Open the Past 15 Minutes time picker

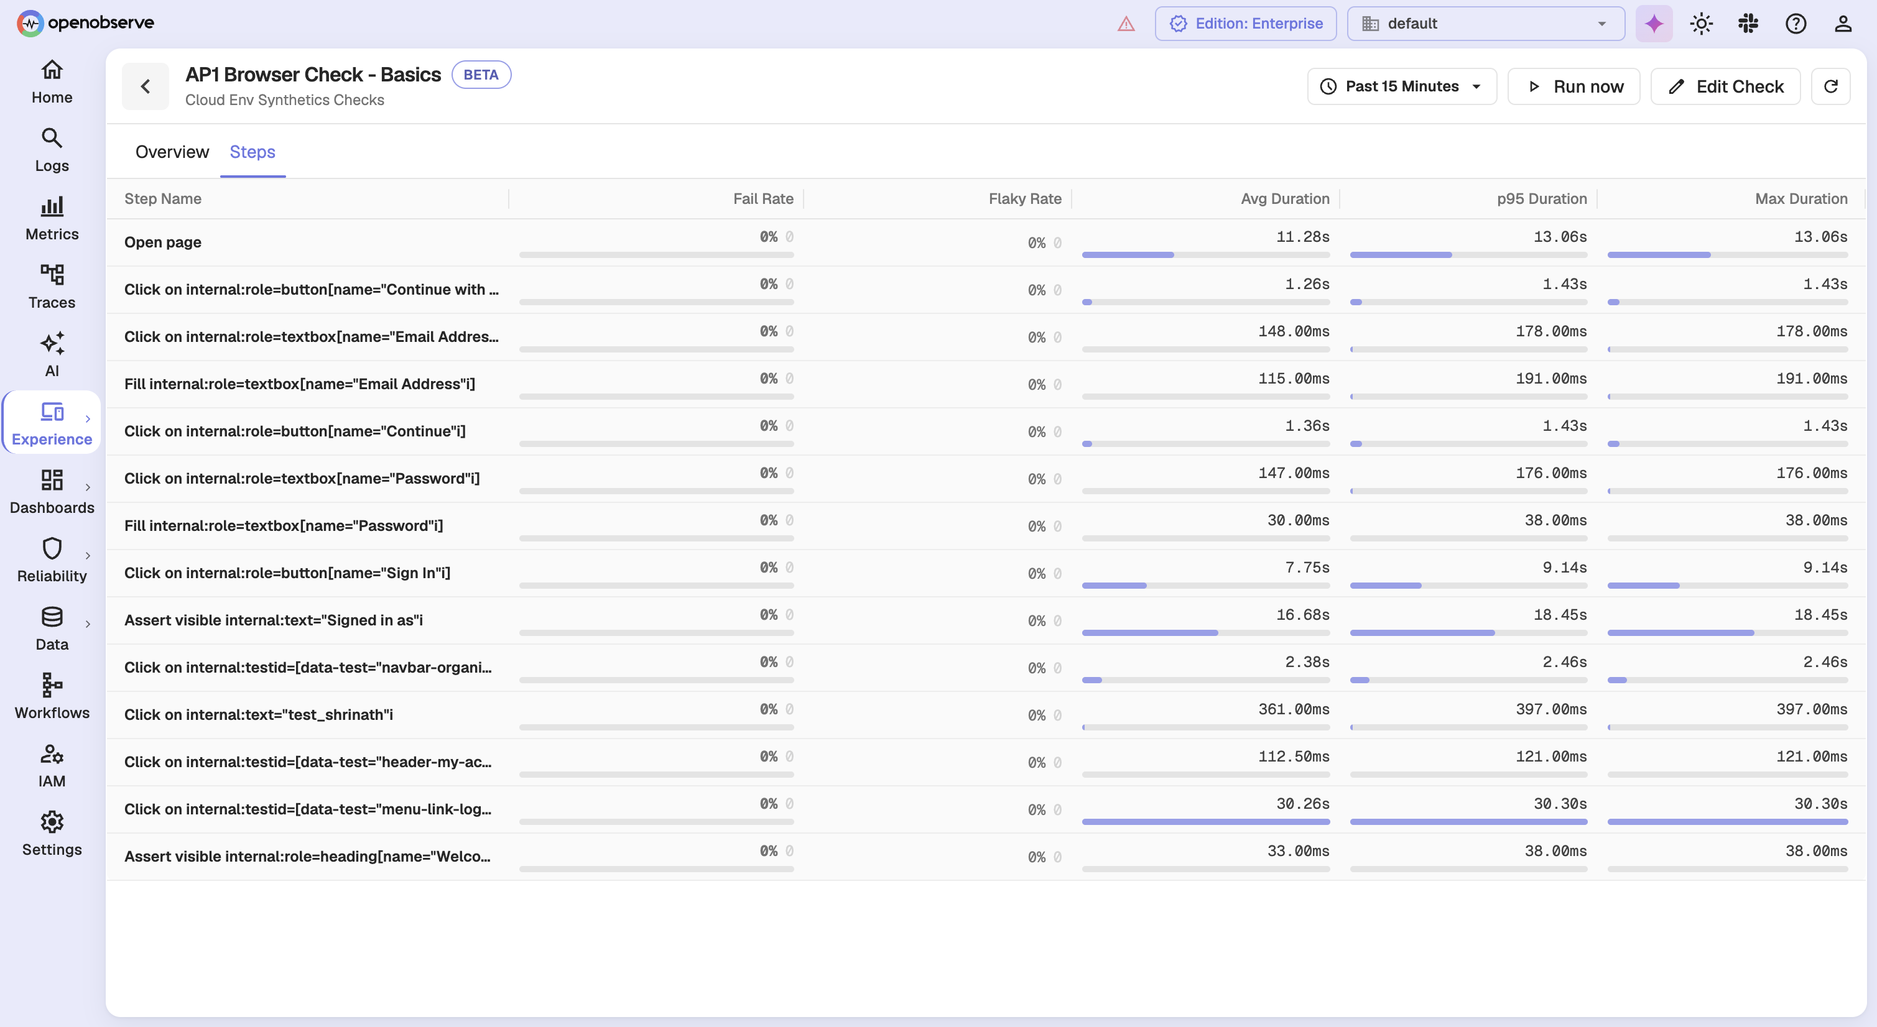[x=1402, y=86]
